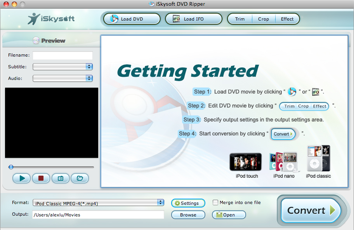Click the "Step 3:" label
Image resolution: width=354 pixels, height=230 pixels.
(192, 119)
